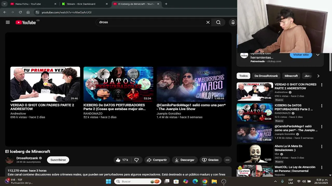Open VERDAD O SHOT end screen thumbnail
Image resolution: width=332 pixels, height=186 pixels.
[x=45, y=84]
